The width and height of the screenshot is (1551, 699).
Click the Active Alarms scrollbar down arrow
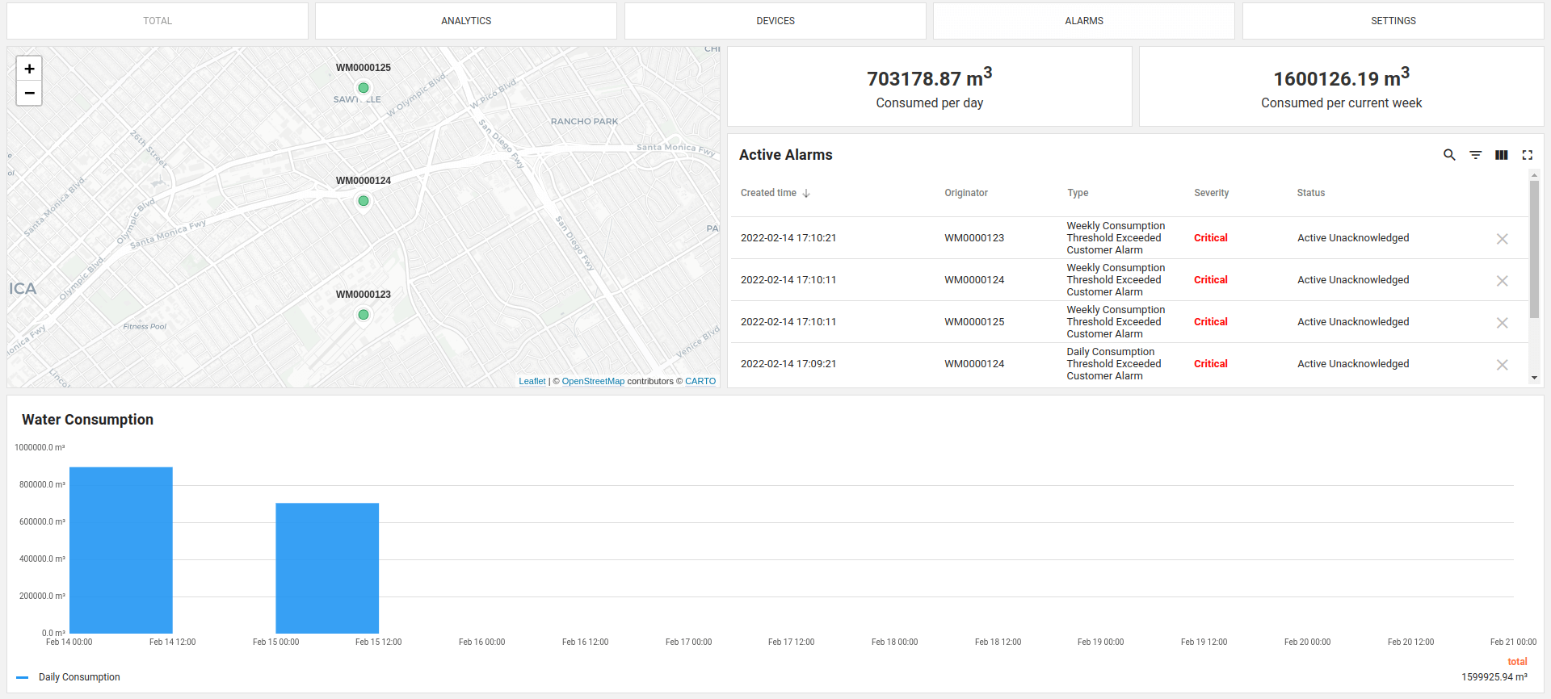point(1534,378)
